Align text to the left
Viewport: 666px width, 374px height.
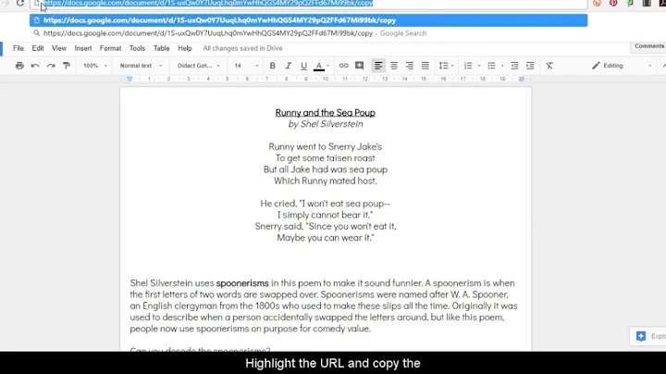pos(378,66)
